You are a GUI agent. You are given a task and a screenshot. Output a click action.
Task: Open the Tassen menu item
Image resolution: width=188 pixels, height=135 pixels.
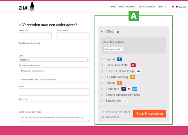coord(163,7)
